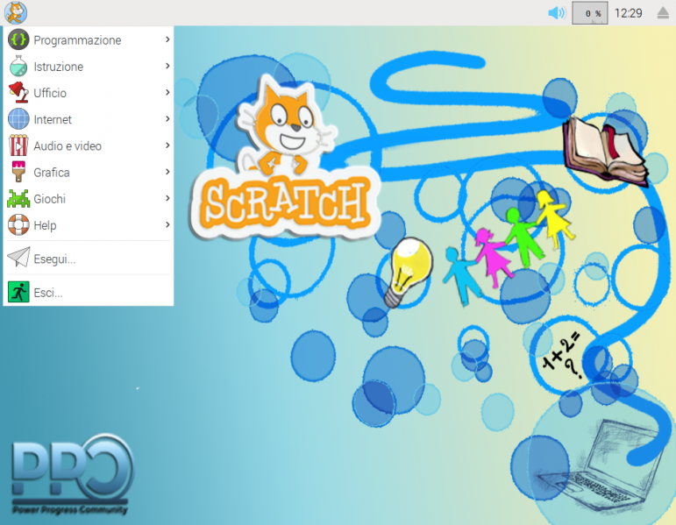
Task: Open the Grafica menu entry
Action: 89,172
